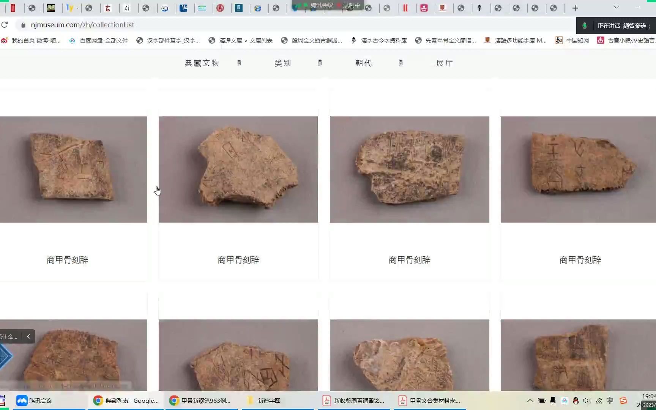Open third bottom-row oracle bone image

click(410, 355)
